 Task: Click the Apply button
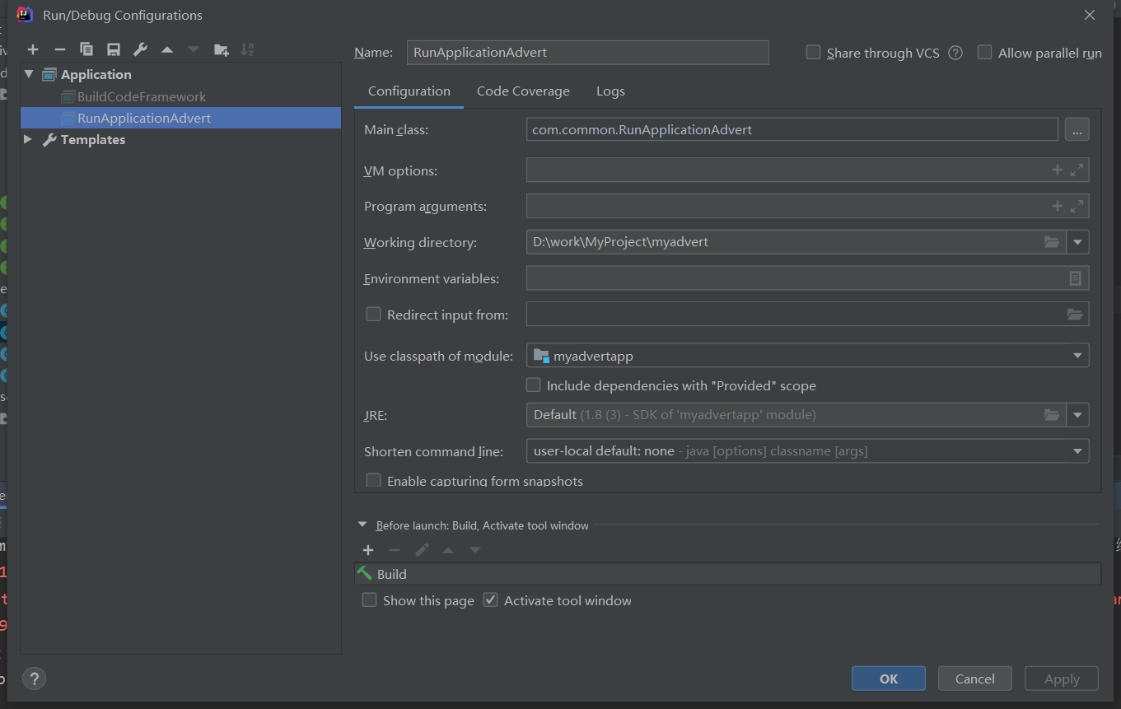pyautogui.click(x=1062, y=679)
